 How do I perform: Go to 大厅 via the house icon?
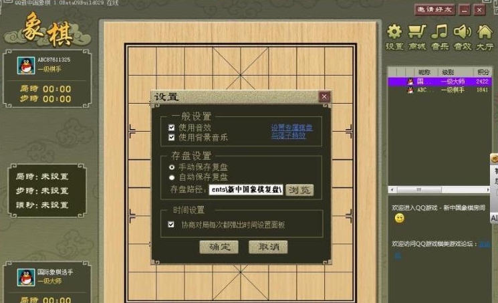[485, 37]
